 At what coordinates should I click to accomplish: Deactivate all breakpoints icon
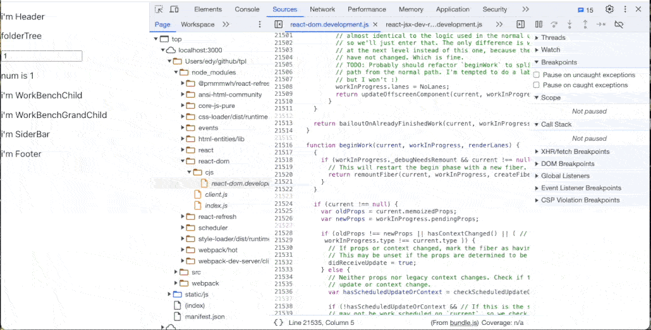pos(619,25)
